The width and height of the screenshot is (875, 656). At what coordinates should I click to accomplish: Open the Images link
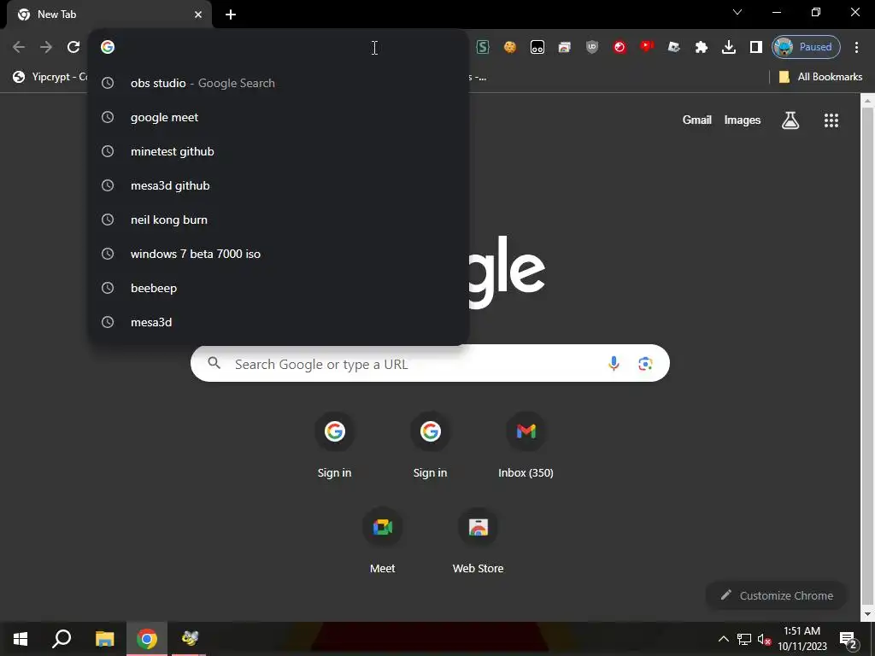point(743,120)
